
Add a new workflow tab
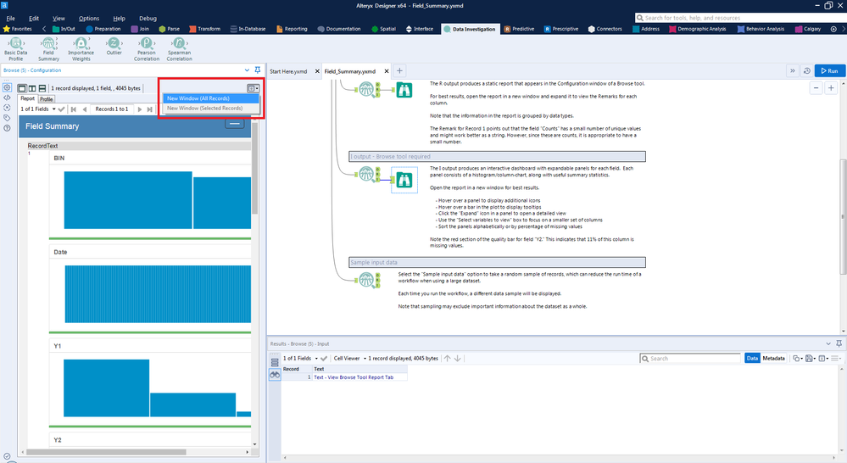click(399, 70)
